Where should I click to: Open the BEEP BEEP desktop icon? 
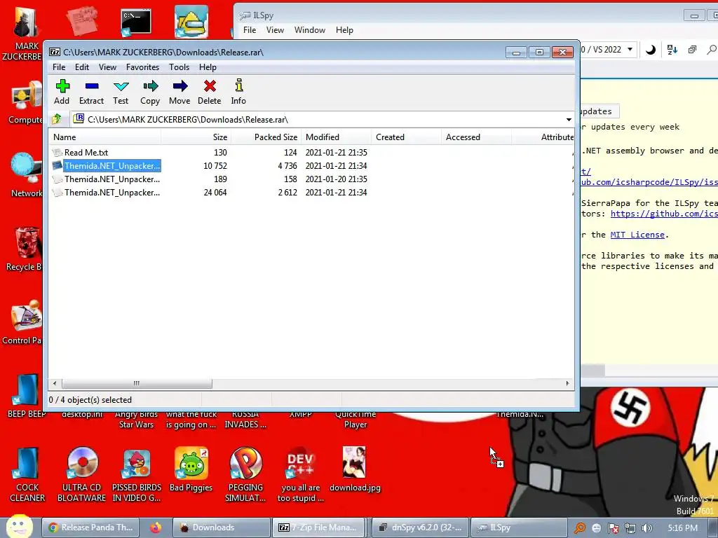coord(27,396)
